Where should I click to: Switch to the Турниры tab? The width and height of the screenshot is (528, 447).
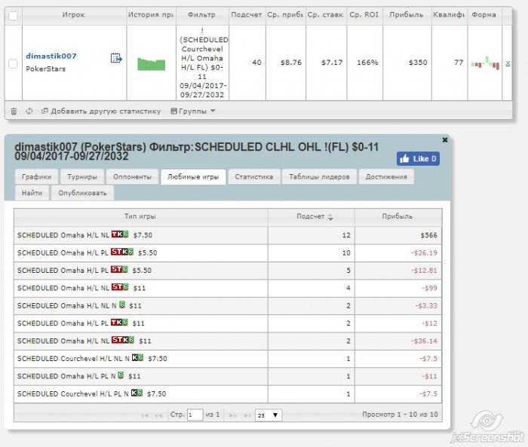click(81, 176)
